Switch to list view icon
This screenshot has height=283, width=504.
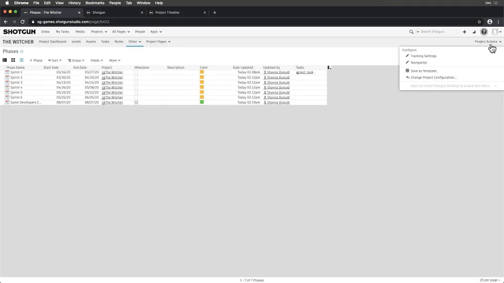pos(22,60)
